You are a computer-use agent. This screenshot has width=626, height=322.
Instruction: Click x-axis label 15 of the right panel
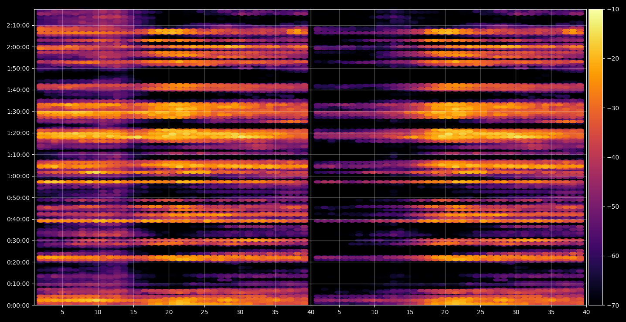(410, 312)
